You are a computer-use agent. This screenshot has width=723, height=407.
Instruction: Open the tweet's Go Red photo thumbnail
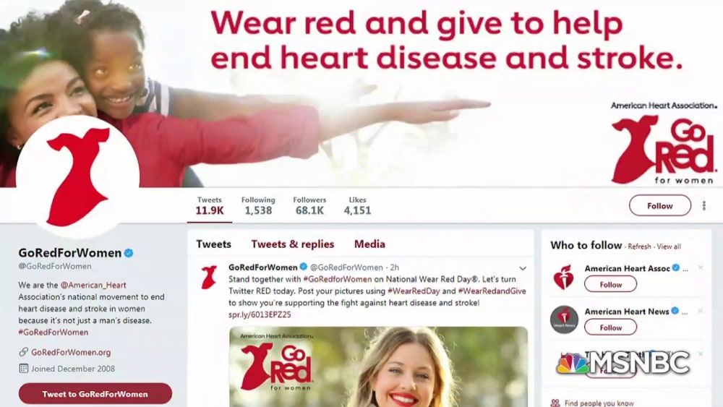[x=378, y=367]
